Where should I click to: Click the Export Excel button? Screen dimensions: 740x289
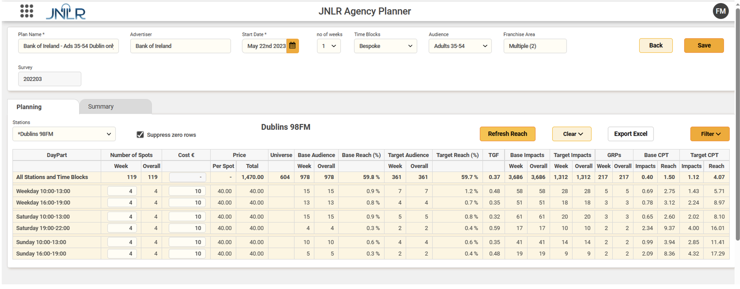(x=630, y=134)
